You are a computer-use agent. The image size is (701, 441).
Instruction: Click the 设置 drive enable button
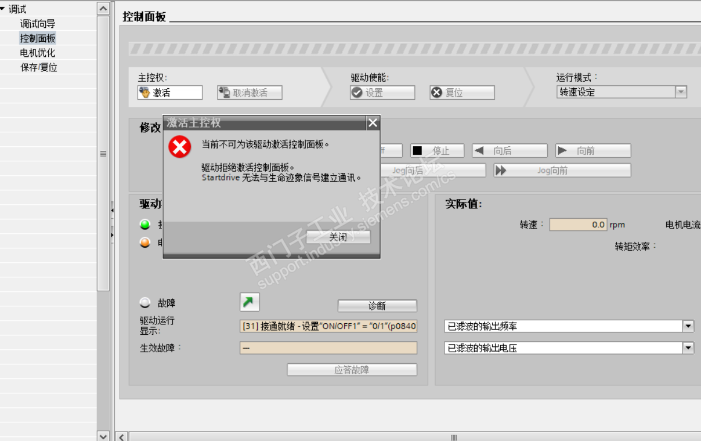(382, 92)
